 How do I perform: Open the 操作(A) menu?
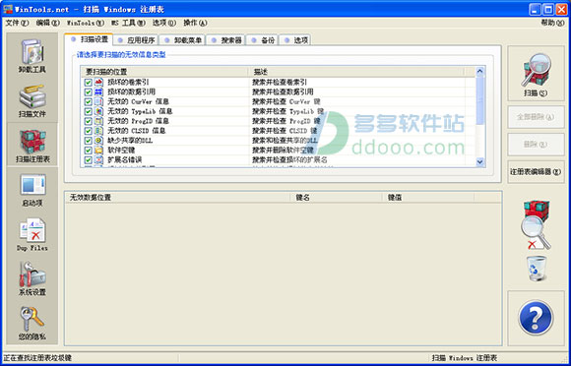195,23
